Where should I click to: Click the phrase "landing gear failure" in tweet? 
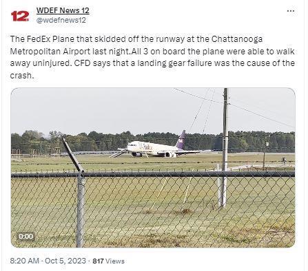[174, 63]
